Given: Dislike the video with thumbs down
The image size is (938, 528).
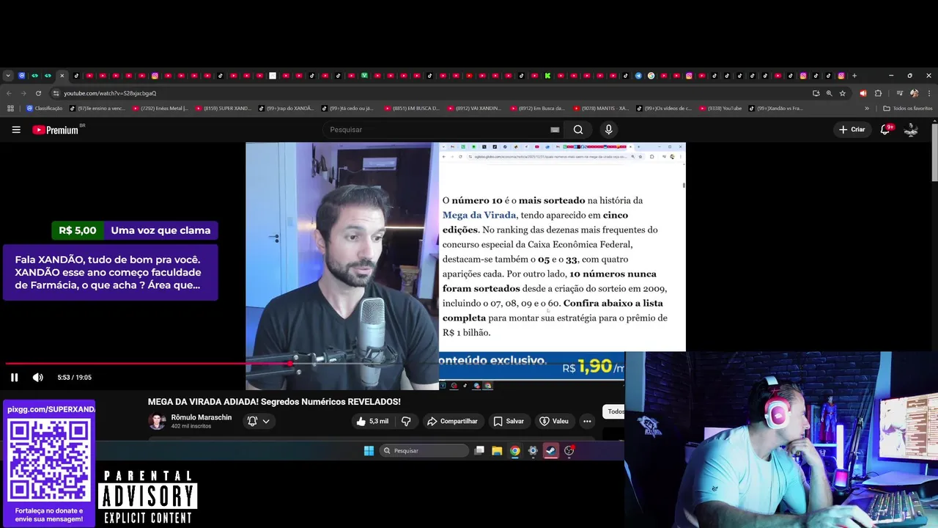Looking at the screenshot, I should click(406, 421).
